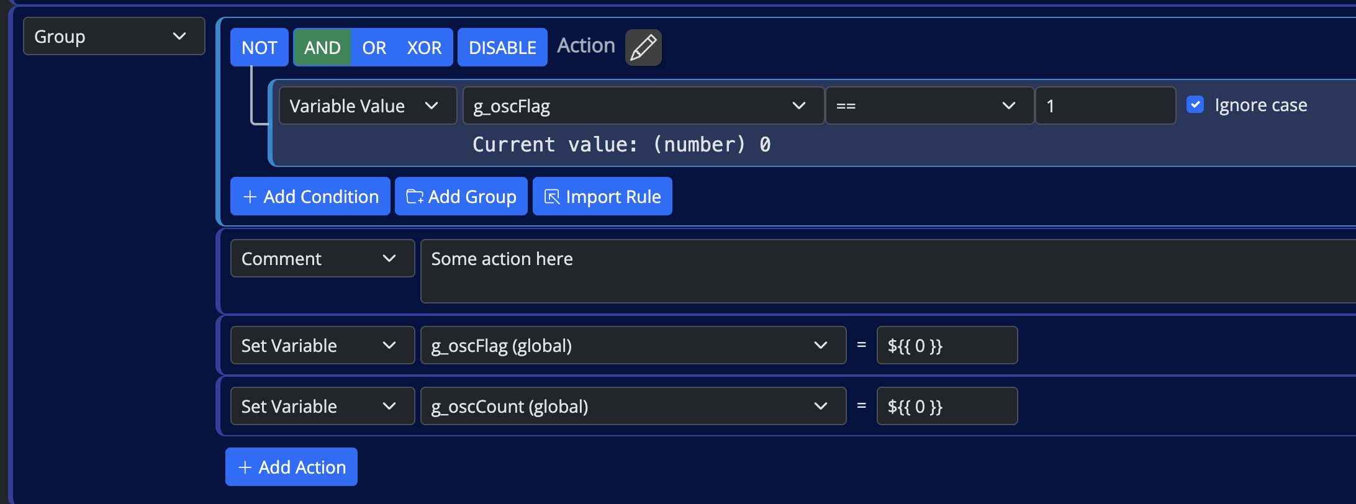Viewport: 1356px width, 504px height.
Task: Click the g_oscCount value expression field
Action: (x=946, y=407)
